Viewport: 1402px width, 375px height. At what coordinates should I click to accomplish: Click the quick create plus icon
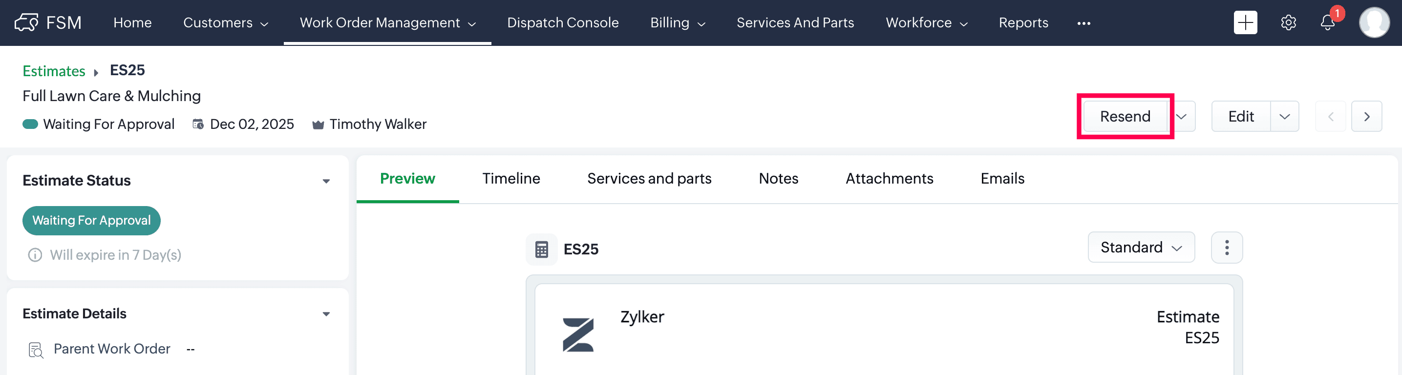click(x=1245, y=23)
